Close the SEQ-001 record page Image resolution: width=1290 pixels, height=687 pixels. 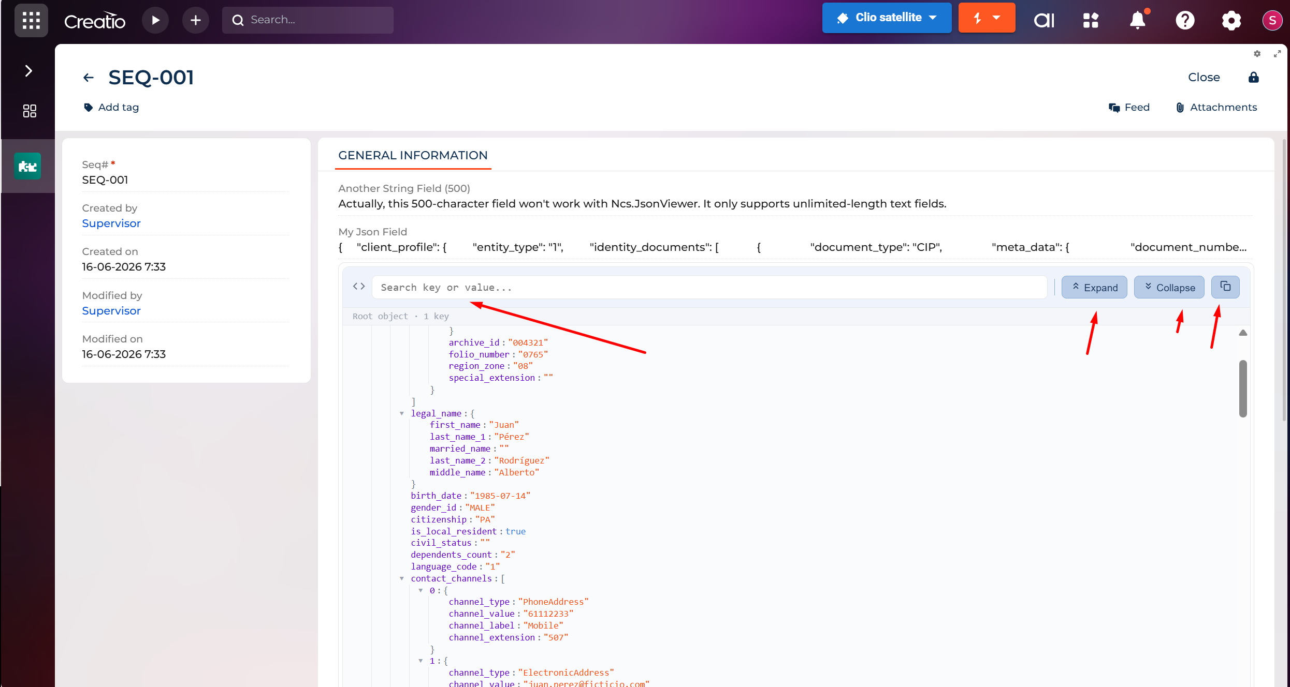point(1204,77)
